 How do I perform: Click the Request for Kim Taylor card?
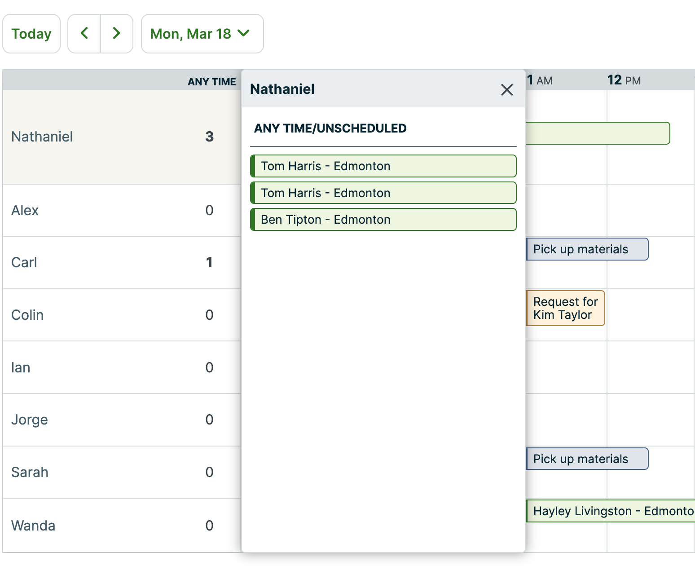pos(565,308)
